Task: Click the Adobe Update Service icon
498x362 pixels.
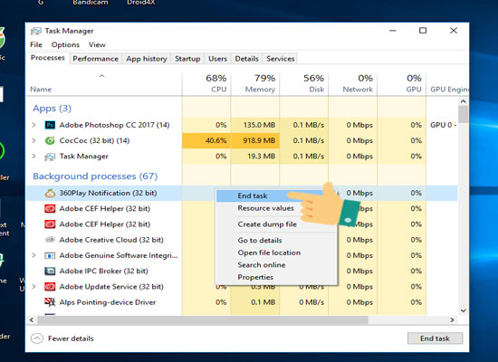Action: (x=50, y=287)
